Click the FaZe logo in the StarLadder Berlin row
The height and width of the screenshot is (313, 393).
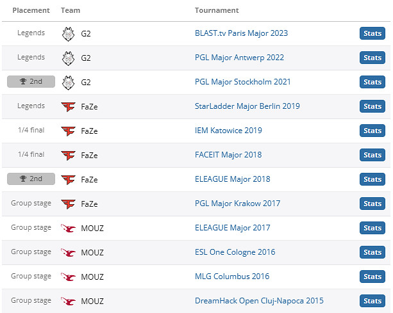click(68, 106)
